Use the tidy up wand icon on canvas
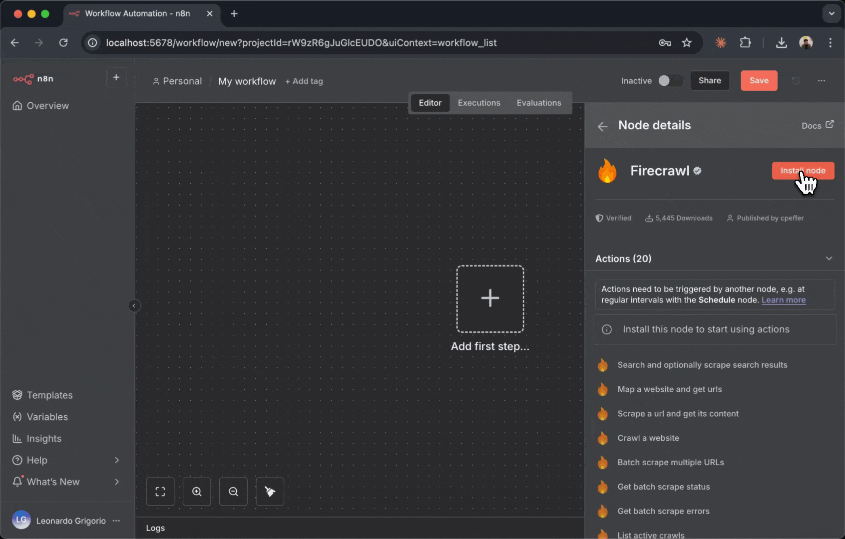Image resolution: width=845 pixels, height=539 pixels. point(270,492)
